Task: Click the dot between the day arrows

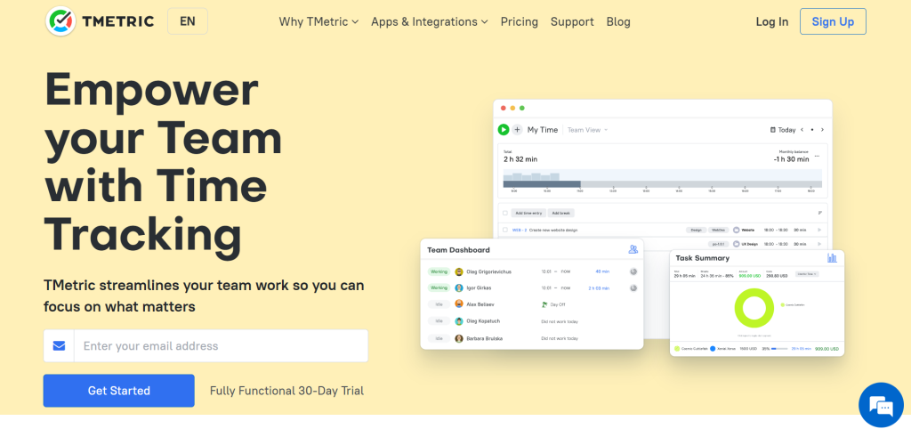Action: pos(812,130)
